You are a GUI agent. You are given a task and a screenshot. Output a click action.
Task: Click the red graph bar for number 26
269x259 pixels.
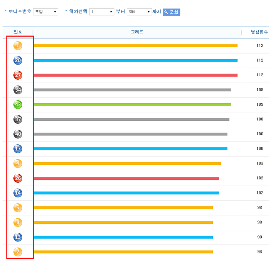pyautogui.click(x=127, y=178)
